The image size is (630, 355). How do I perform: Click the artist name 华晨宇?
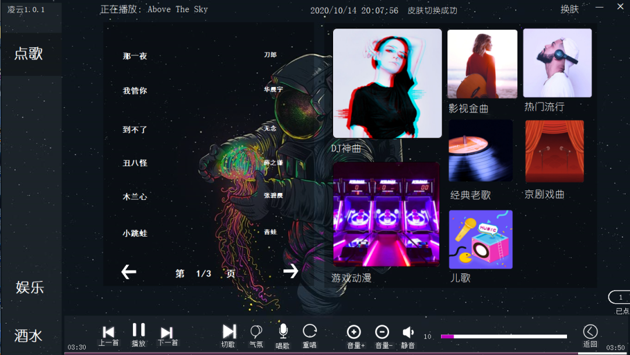(x=273, y=90)
